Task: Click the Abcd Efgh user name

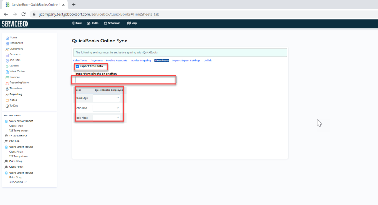Action: click(x=82, y=98)
